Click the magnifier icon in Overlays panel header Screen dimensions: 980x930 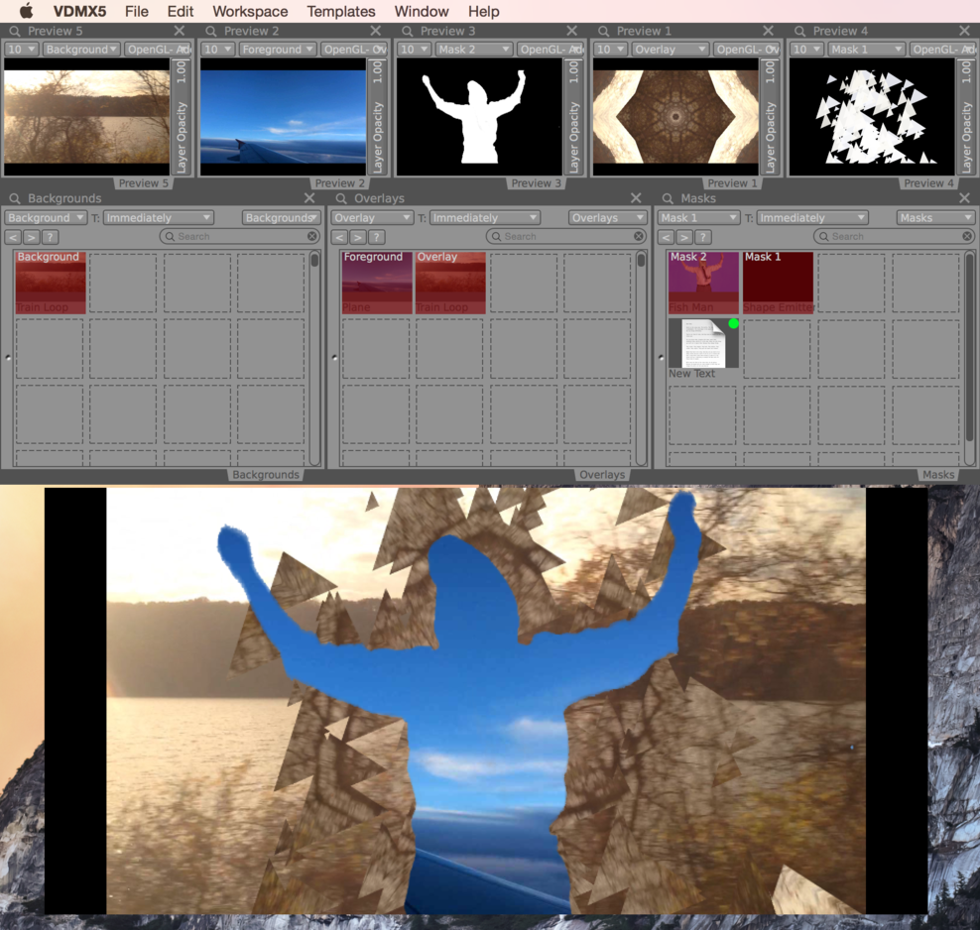(341, 198)
